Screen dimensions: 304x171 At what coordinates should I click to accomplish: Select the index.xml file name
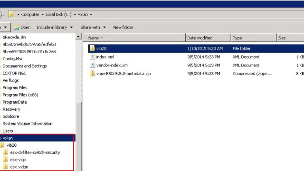click(x=105, y=57)
